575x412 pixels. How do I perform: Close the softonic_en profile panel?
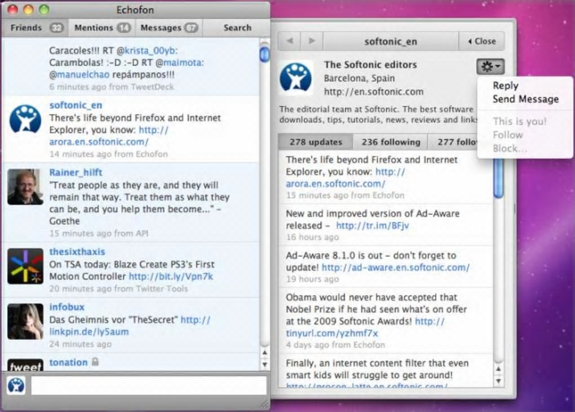[x=481, y=41]
